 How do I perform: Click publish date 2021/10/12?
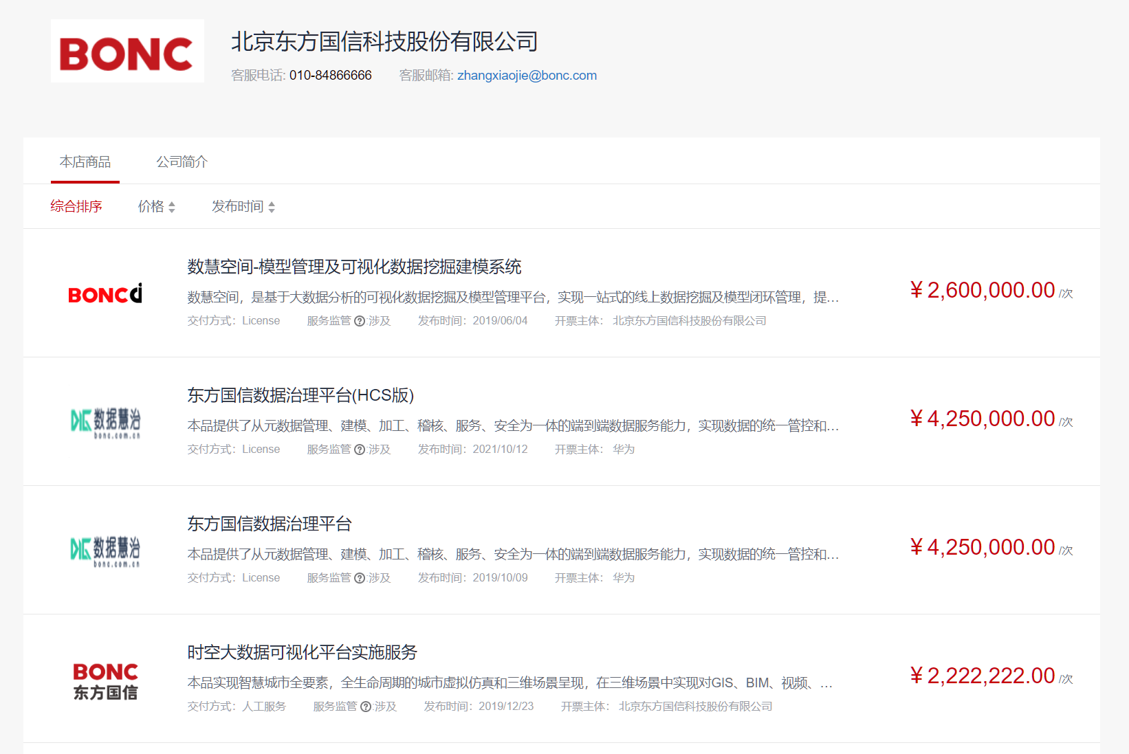point(500,450)
